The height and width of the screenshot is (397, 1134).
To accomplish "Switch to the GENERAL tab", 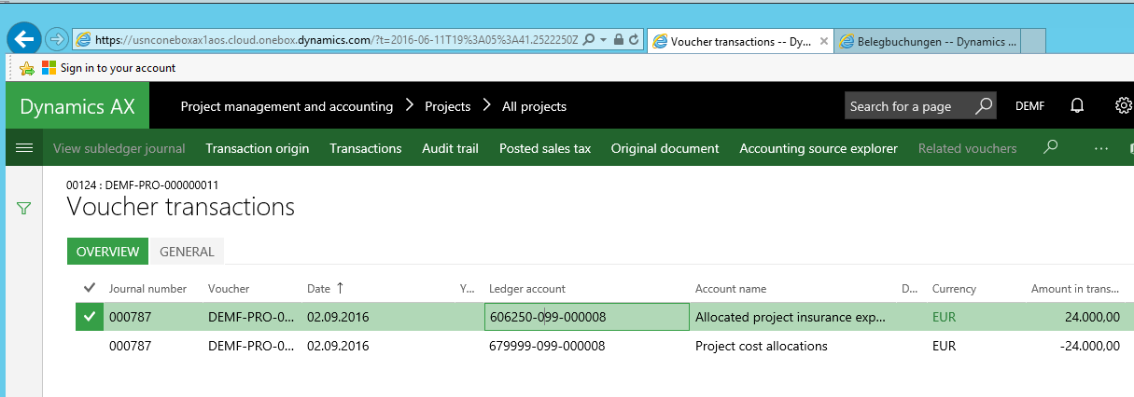I will coord(187,252).
